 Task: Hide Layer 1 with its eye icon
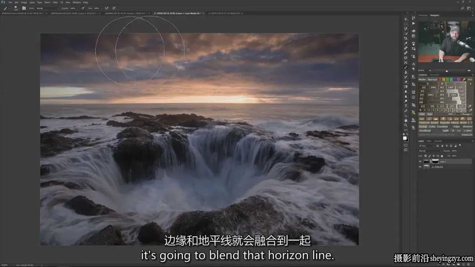tap(420, 162)
